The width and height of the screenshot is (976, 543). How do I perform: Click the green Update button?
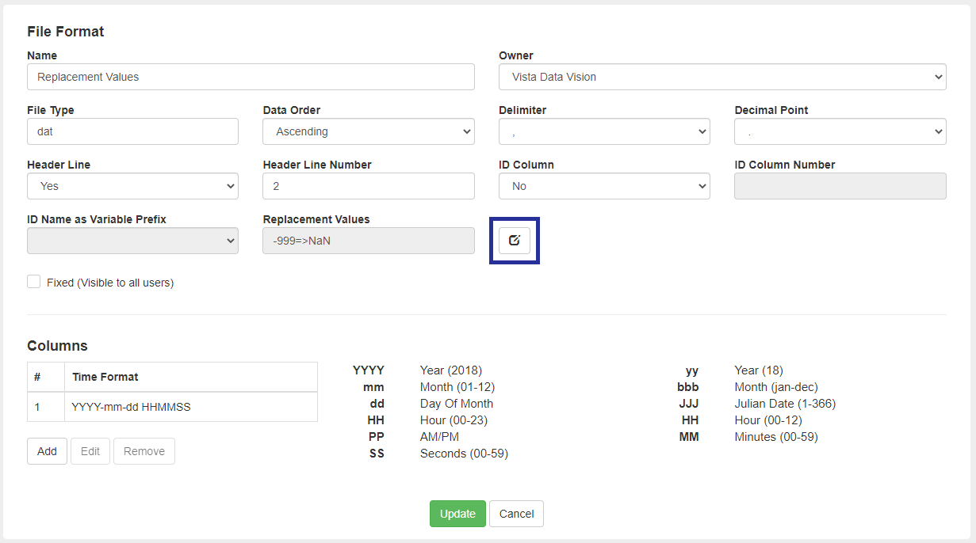[x=457, y=514]
